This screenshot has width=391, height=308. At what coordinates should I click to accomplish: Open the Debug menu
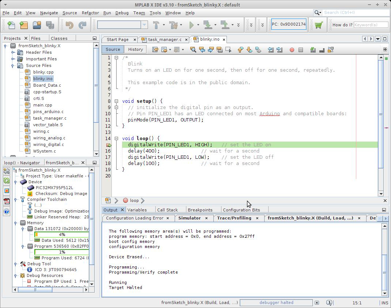(122, 13)
